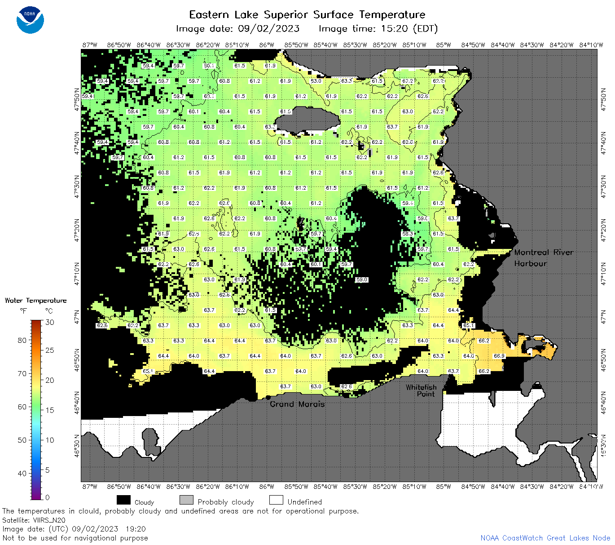Click the 46°30'N label on the left axis

coord(77,446)
